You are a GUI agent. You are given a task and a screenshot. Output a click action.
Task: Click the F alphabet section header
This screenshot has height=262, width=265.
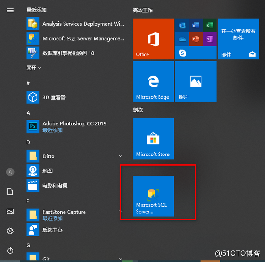point(27,201)
